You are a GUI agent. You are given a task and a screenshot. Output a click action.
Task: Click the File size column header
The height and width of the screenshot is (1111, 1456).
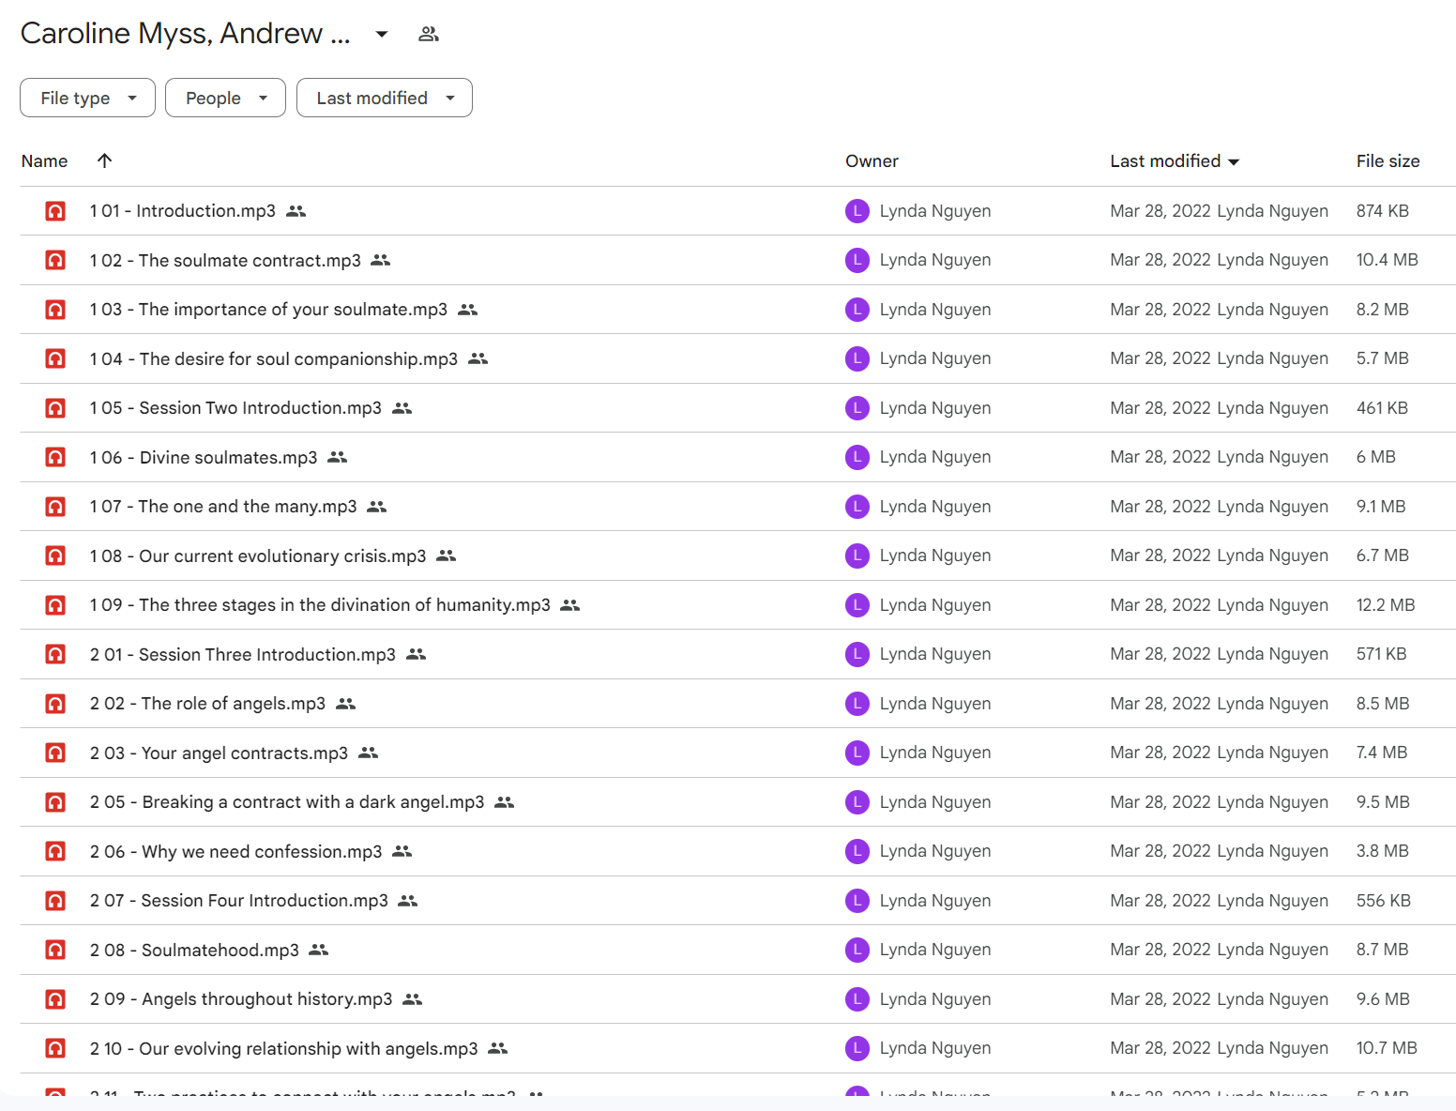click(1388, 161)
